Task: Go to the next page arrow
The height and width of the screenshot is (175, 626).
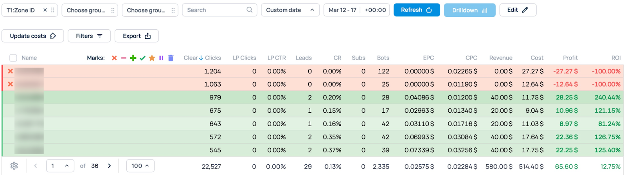Action: (x=110, y=166)
